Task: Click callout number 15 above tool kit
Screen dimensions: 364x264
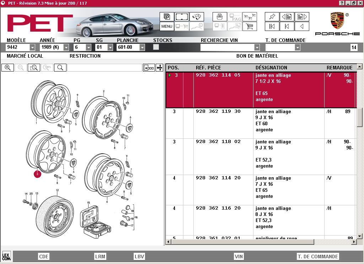Action: [89, 202]
